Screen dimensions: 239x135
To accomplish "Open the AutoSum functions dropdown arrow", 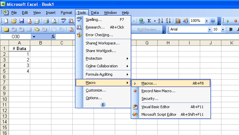I will pos(155,21).
